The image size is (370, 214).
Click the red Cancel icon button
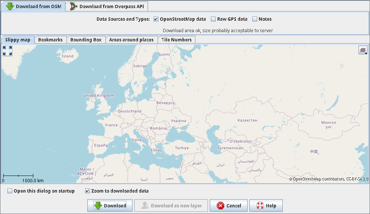(221, 206)
